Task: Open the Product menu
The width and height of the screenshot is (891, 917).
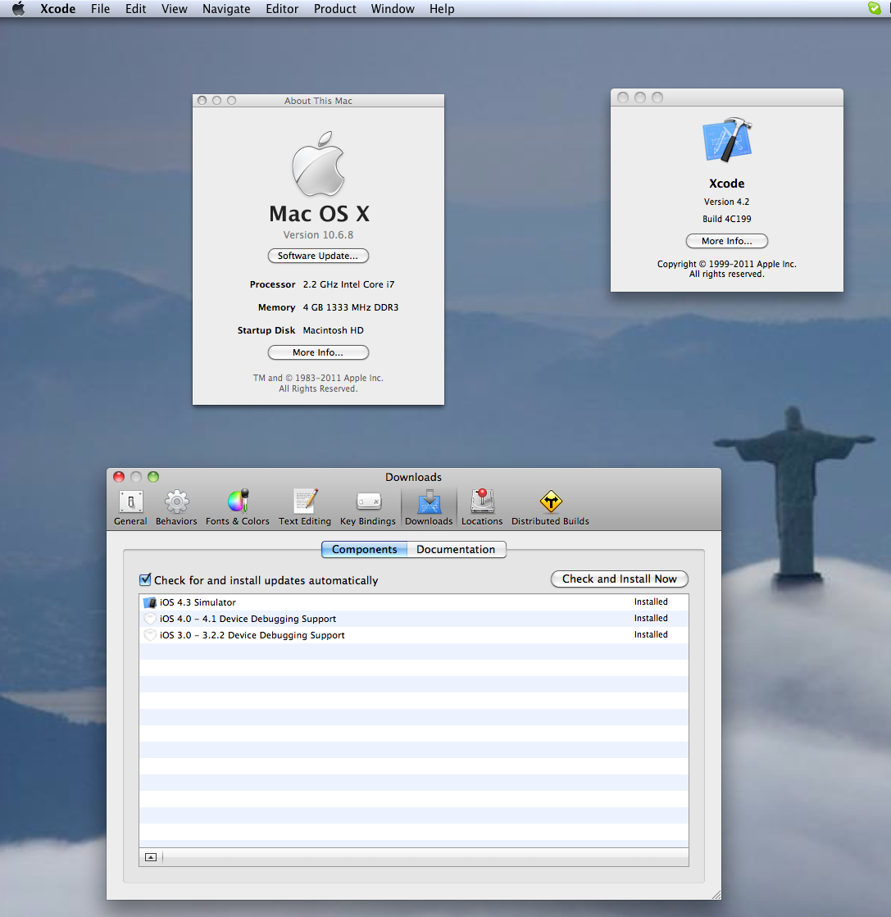Action: pos(334,9)
